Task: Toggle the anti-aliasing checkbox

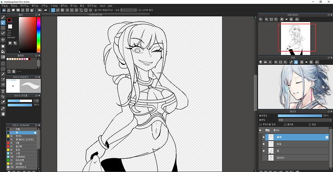Action: point(96,10)
